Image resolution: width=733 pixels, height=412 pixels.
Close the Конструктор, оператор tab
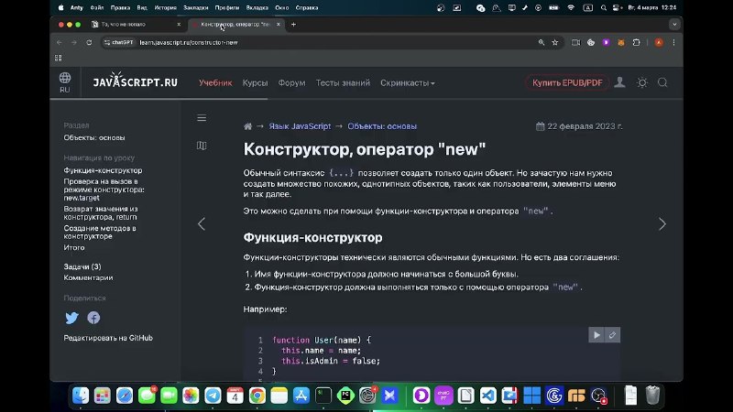coord(279,25)
